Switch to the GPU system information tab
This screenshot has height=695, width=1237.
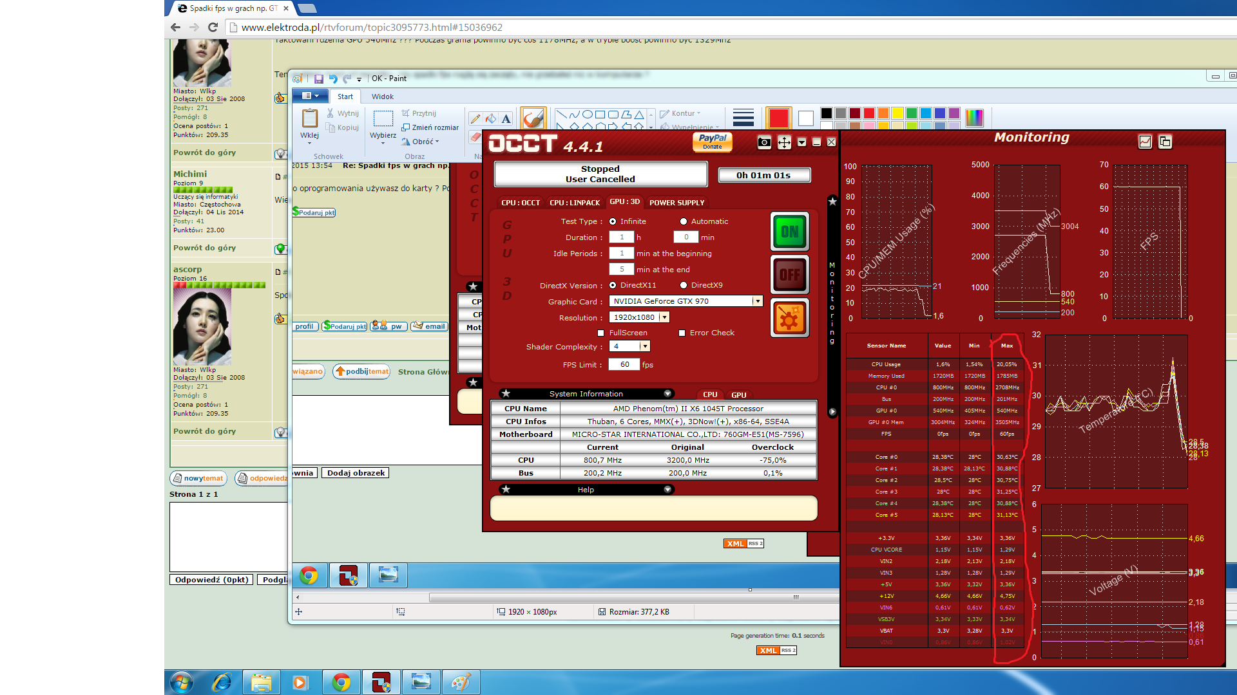click(x=739, y=395)
